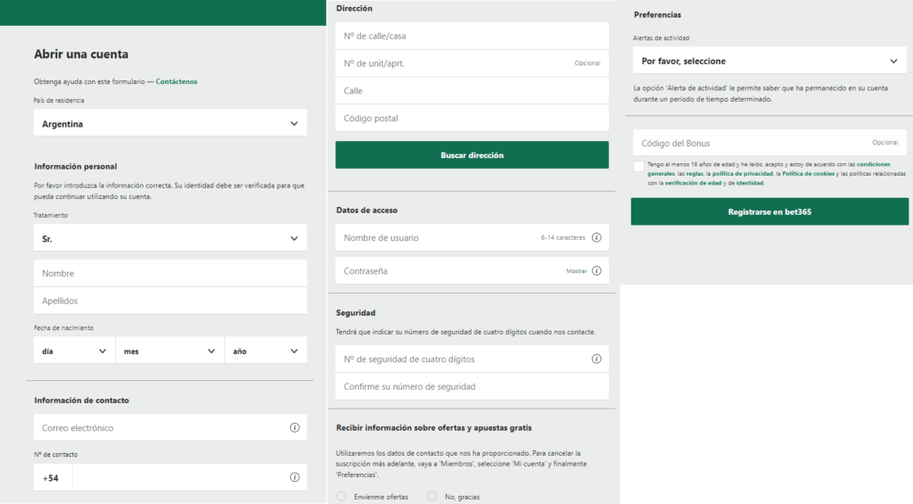This screenshot has width=913, height=504.
Task: Open the mes birth date dropdown
Action: (x=169, y=351)
